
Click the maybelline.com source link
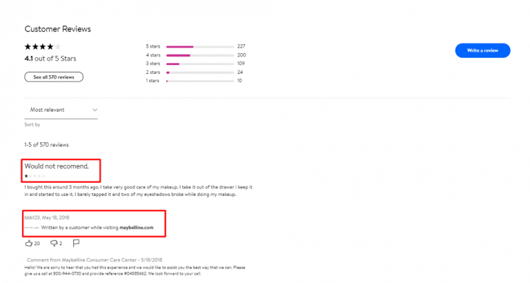pyautogui.click(x=136, y=228)
